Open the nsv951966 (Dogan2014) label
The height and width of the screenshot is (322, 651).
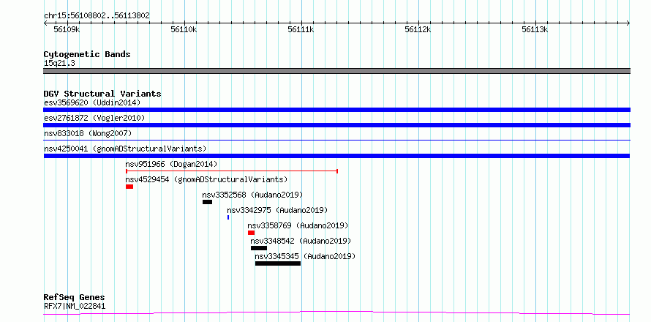pos(171,164)
